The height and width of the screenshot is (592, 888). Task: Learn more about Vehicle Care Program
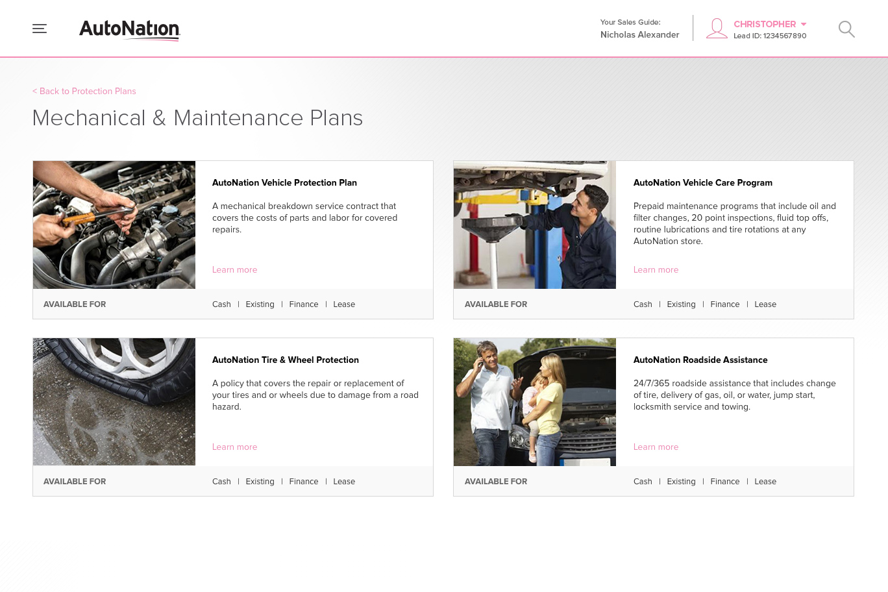[656, 269]
